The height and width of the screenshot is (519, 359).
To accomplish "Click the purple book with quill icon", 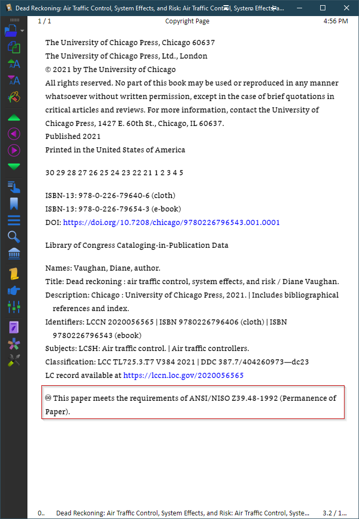I will point(14,327).
